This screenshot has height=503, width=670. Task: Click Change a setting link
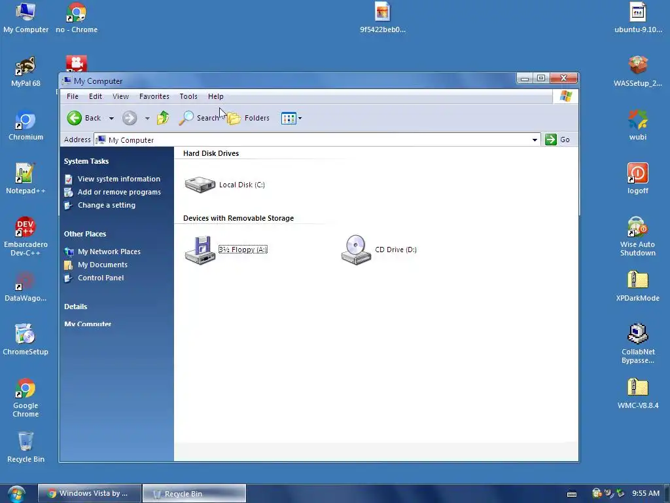pos(107,205)
